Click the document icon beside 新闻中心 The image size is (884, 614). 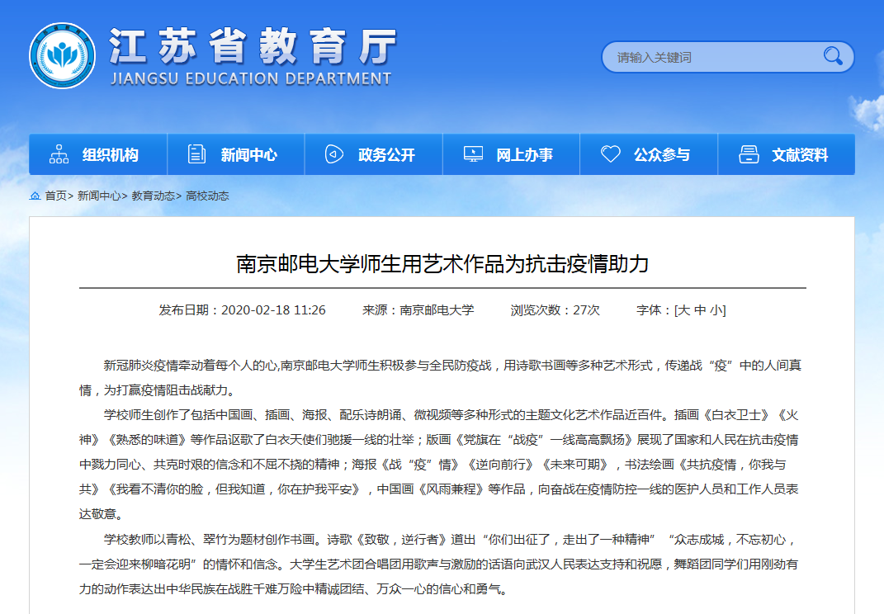(x=197, y=154)
